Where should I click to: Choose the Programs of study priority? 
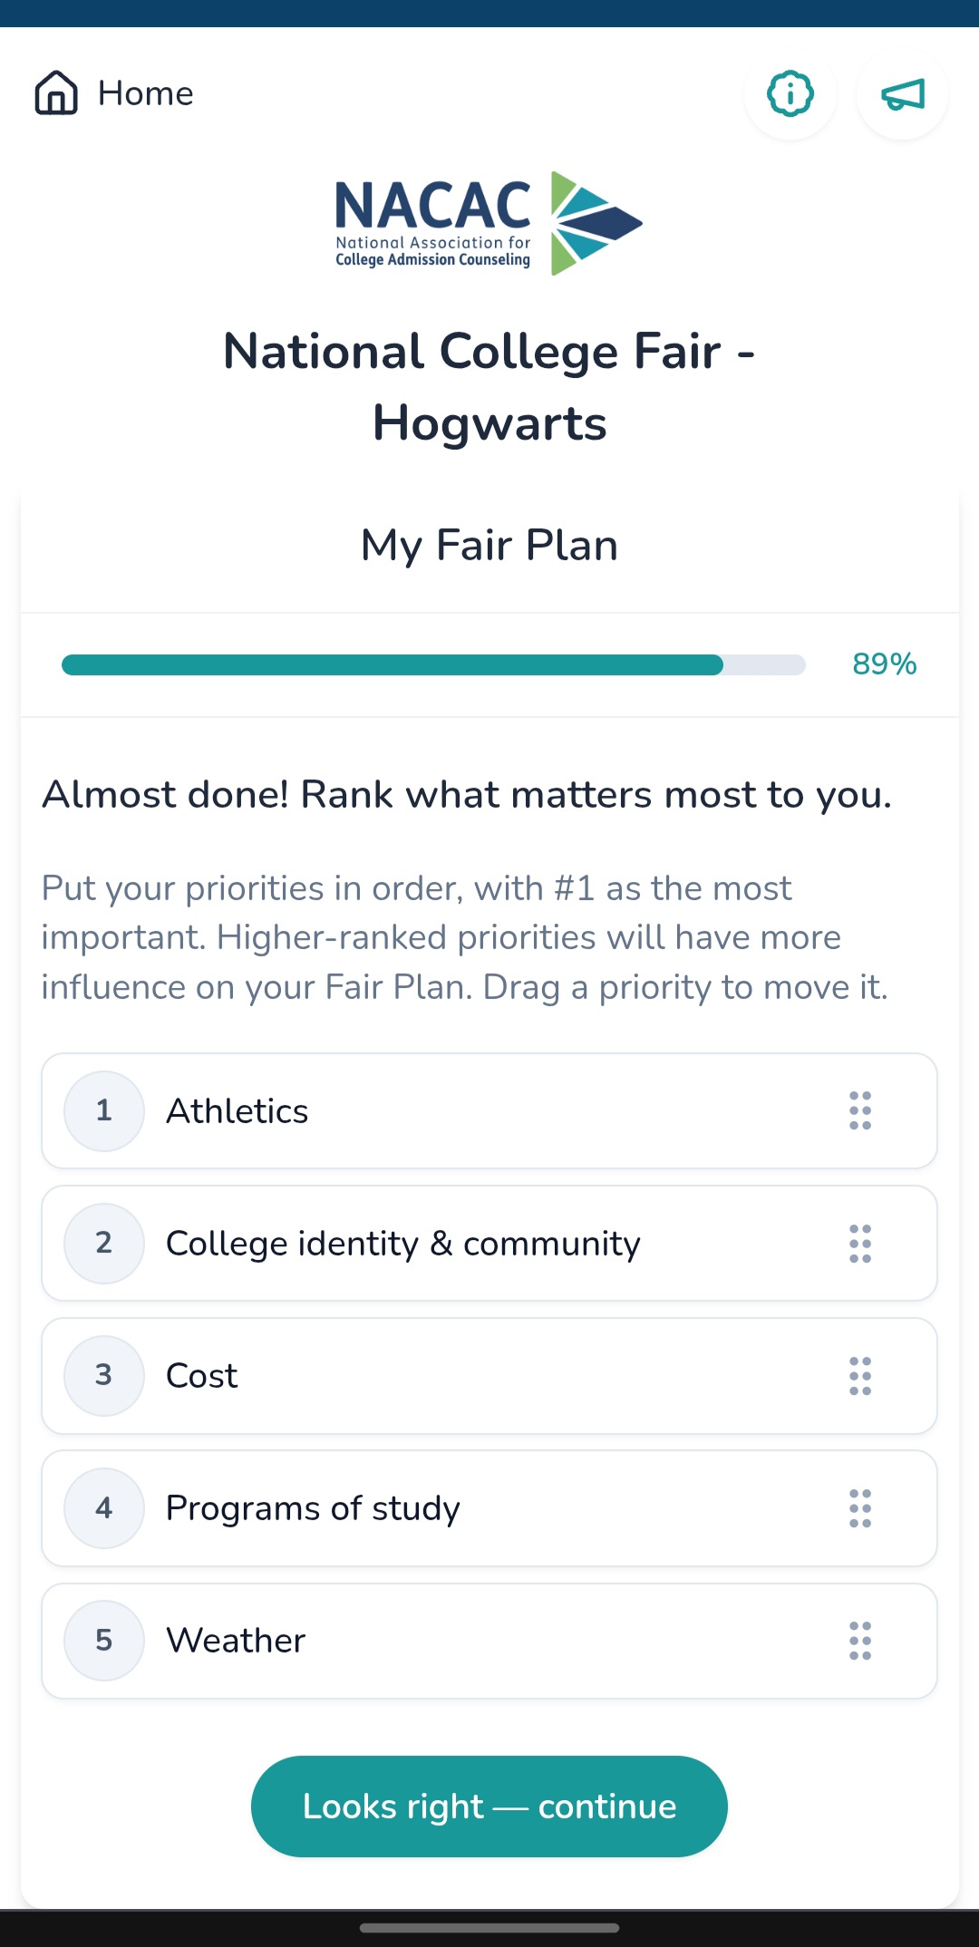pos(489,1508)
